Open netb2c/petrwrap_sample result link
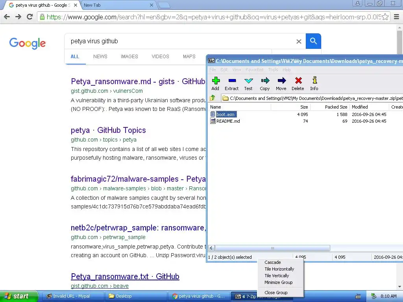Viewport: 403px width, 302px height. coord(138,228)
